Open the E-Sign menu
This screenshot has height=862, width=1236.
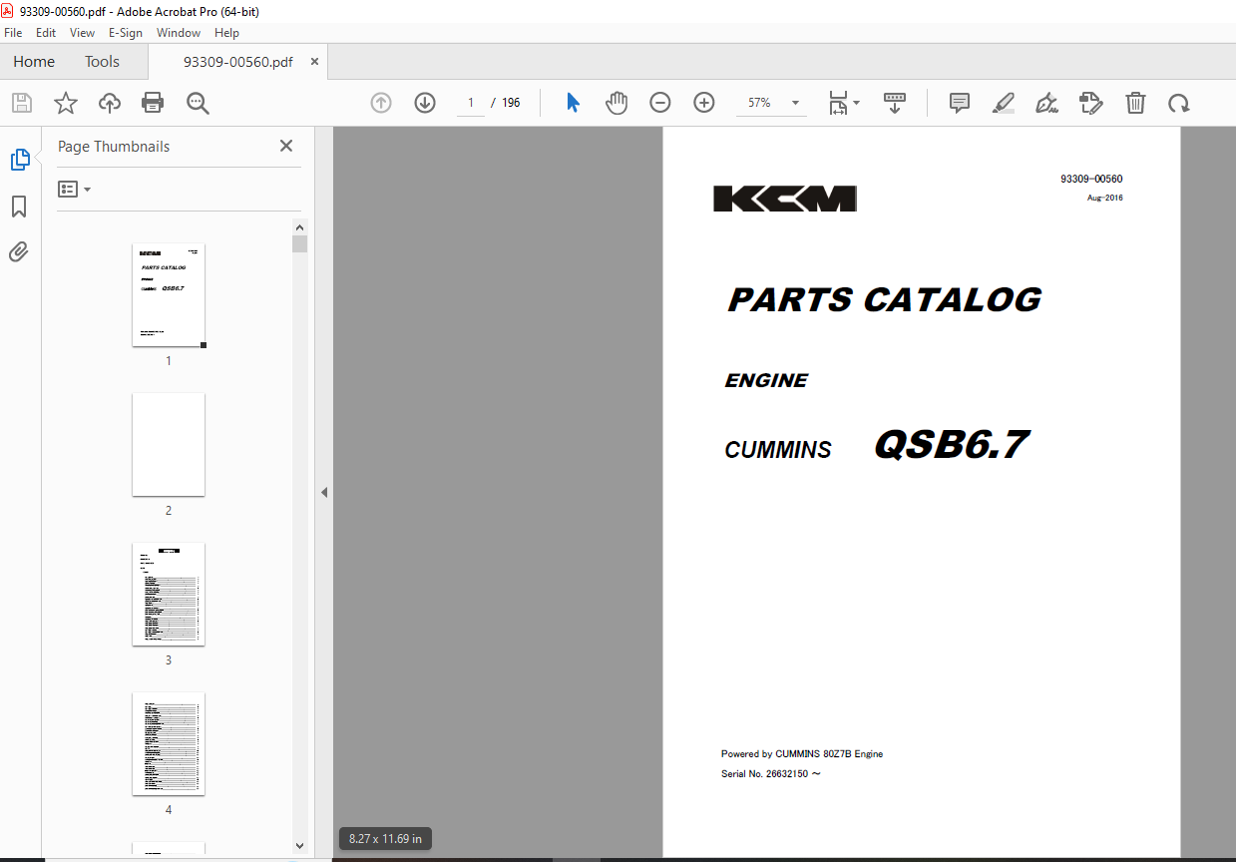click(x=126, y=33)
